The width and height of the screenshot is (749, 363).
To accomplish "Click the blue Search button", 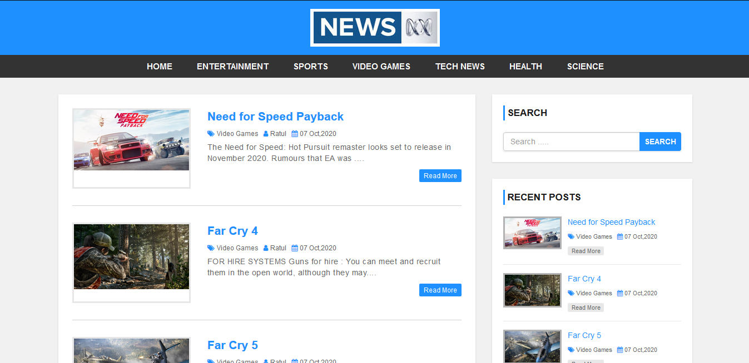I will point(660,142).
